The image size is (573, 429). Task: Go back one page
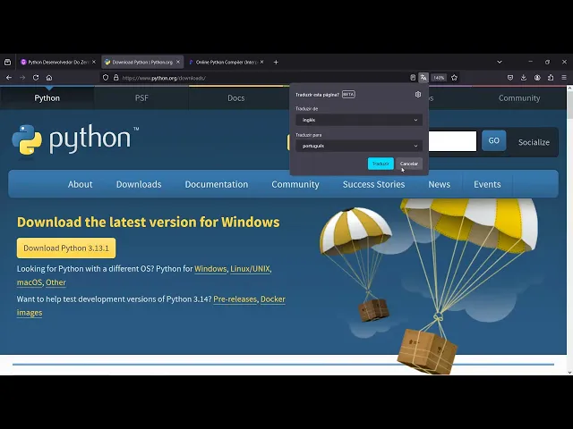tap(9, 78)
